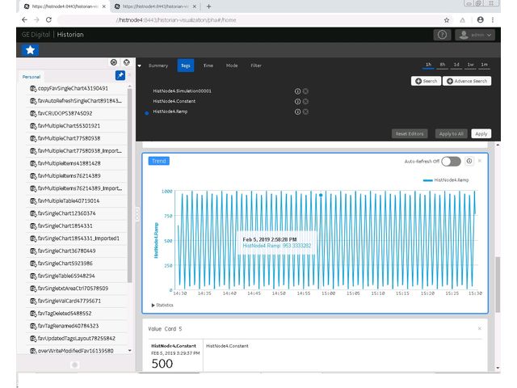Toggle the Auto-Refresh switch
This screenshot has height=388, width=517.
451,161
